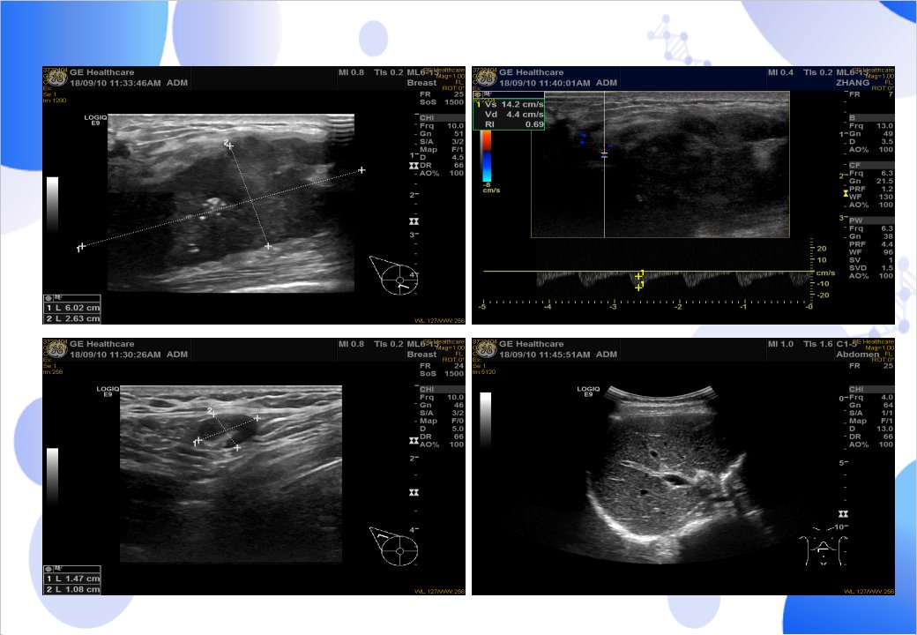Click the measurement '1 L 6.02 cm'

point(73,308)
